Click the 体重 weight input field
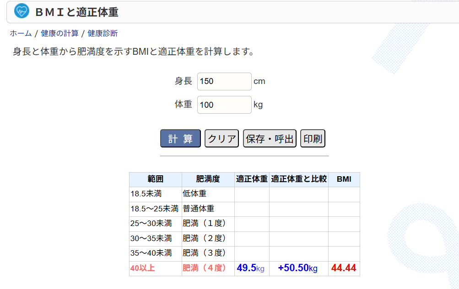459x289 pixels. (x=224, y=105)
